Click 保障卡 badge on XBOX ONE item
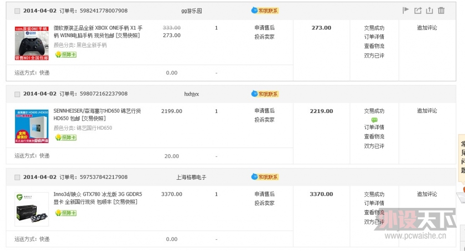The height and width of the screenshot is (251, 465). [66, 54]
